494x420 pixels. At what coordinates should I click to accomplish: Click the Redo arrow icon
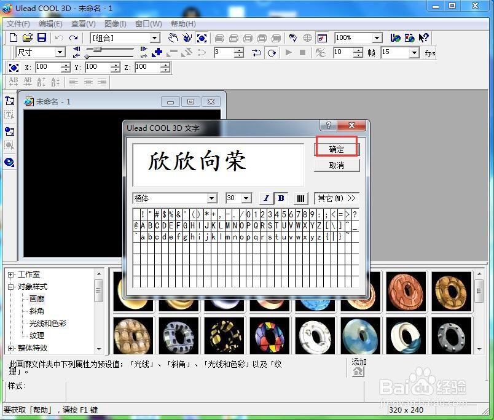pos(73,38)
